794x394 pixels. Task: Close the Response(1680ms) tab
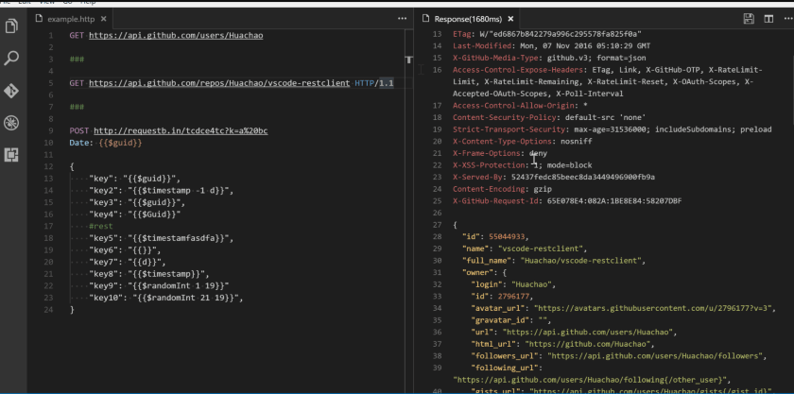pos(510,19)
